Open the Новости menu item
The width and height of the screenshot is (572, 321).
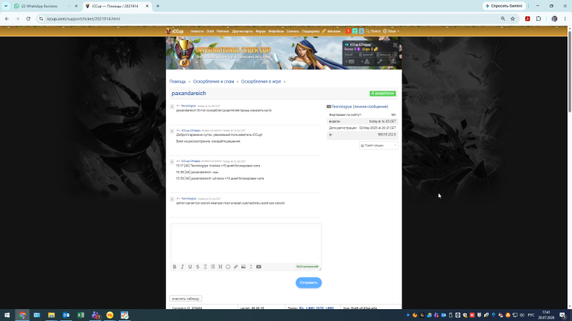(x=197, y=31)
